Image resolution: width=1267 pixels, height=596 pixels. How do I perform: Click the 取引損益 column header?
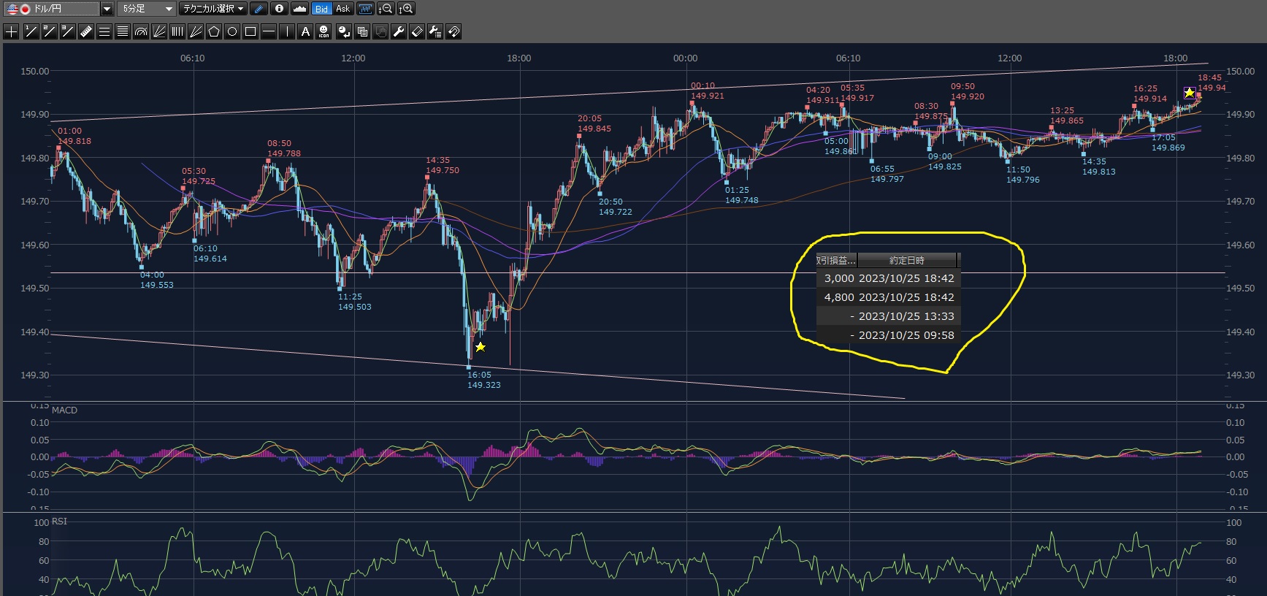pos(836,260)
